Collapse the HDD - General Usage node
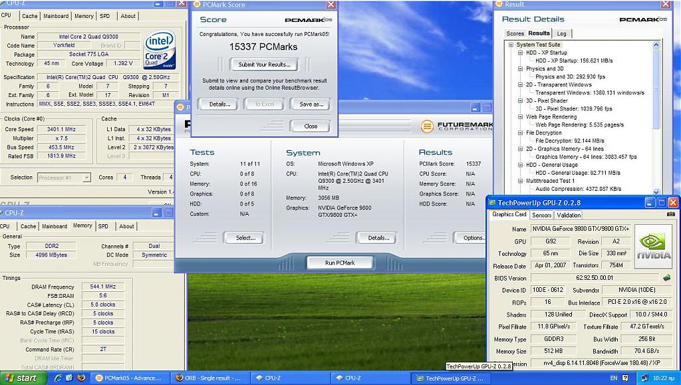 [520, 165]
